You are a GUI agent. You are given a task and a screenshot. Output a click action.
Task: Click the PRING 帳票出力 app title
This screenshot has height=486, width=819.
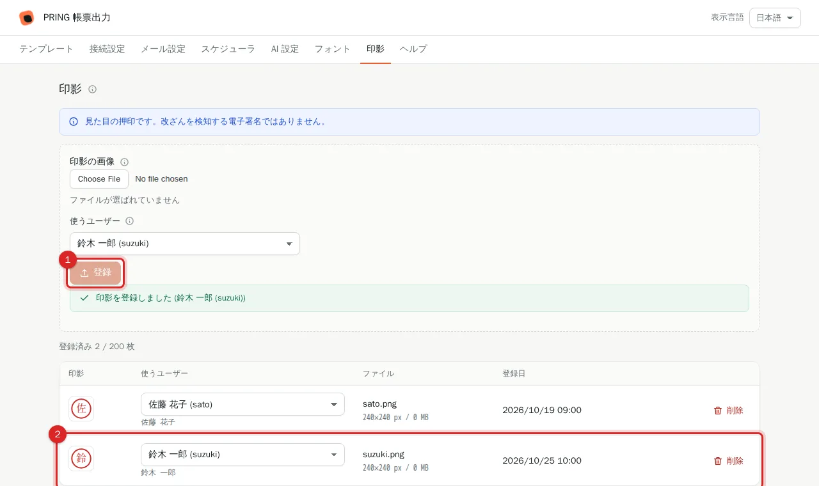[x=77, y=18]
